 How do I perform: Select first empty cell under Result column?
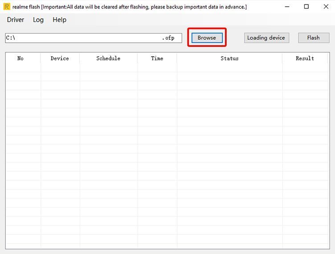tap(305, 68)
